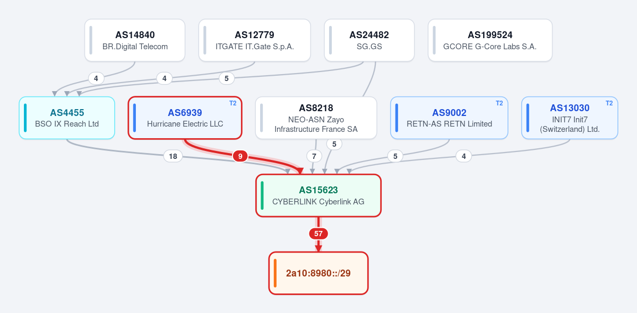The height and width of the screenshot is (313, 637).
Task: Select the 2a10:8980::/29 prefix node
Action: click(318, 273)
